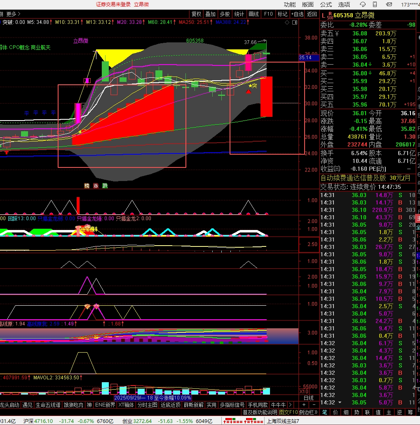Open the mail message icon
This screenshot has width=420, height=425.
pos(389,5)
